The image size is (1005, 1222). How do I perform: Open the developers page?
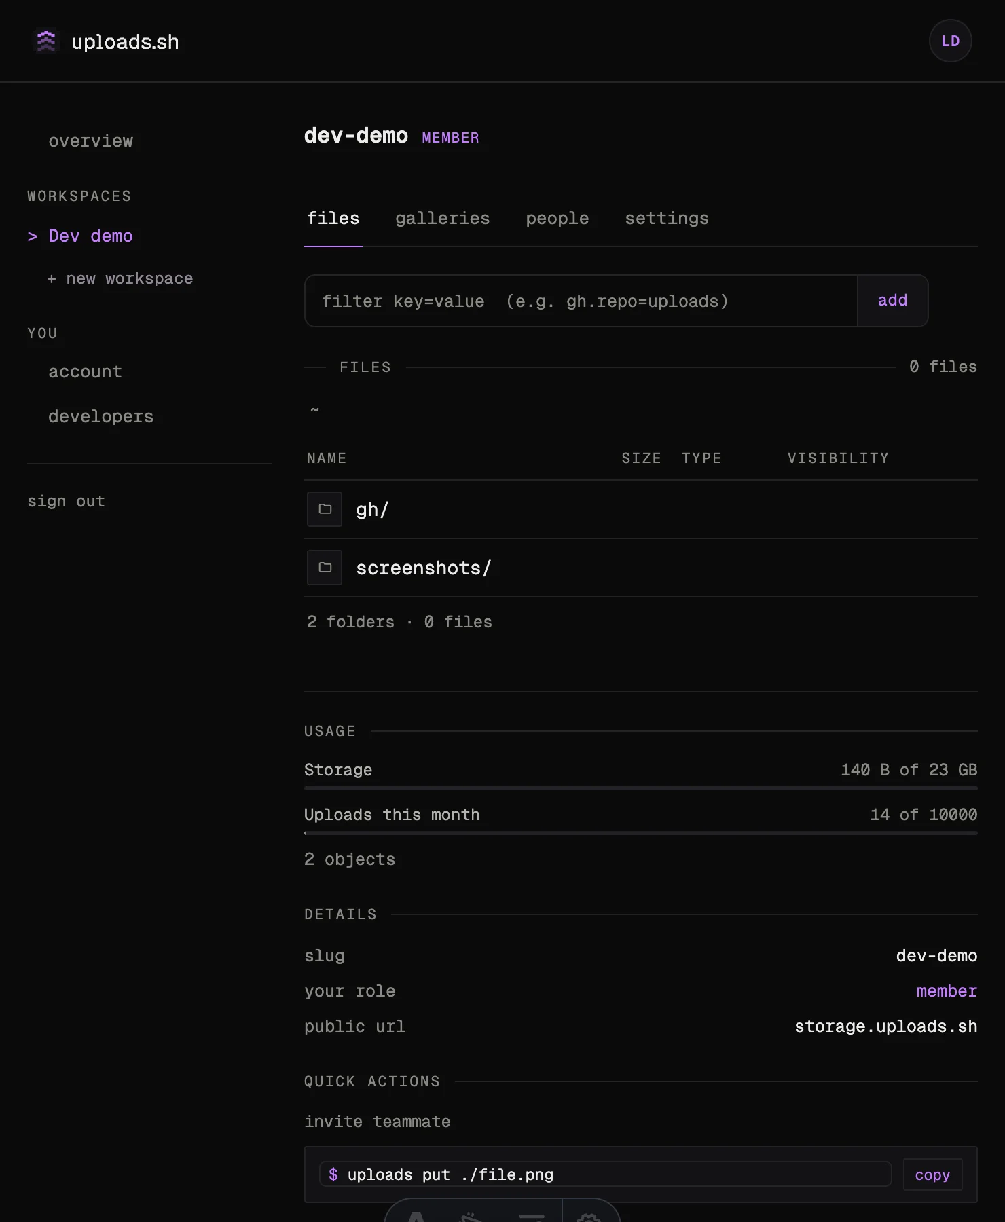point(100,417)
